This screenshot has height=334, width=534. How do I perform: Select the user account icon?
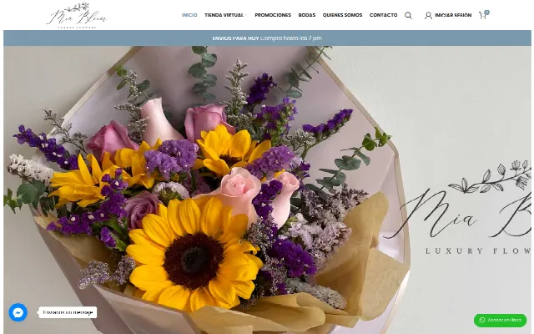pyautogui.click(x=428, y=15)
